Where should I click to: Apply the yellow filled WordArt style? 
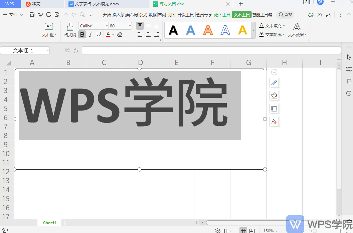tap(243, 30)
